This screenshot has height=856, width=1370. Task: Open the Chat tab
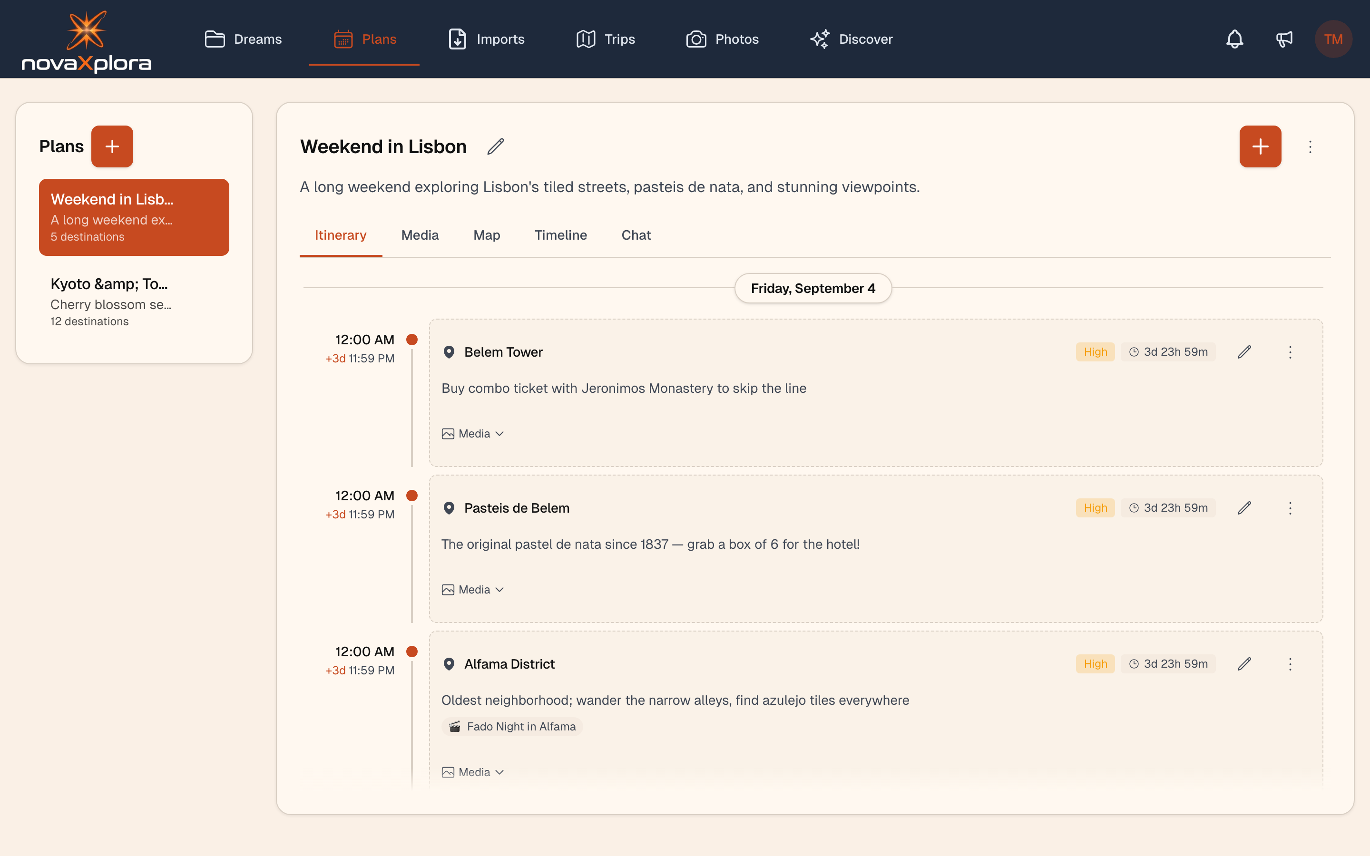click(x=636, y=235)
